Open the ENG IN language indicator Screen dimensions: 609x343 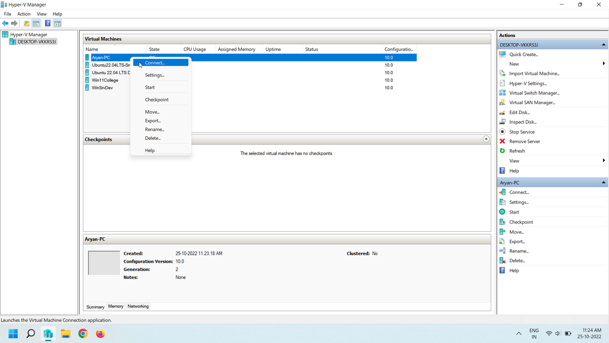point(534,334)
